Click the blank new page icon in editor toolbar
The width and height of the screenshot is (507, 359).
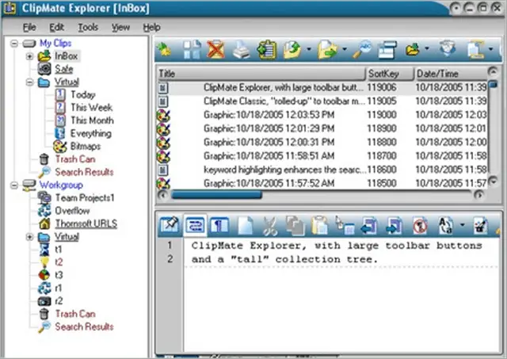pyautogui.click(x=245, y=225)
